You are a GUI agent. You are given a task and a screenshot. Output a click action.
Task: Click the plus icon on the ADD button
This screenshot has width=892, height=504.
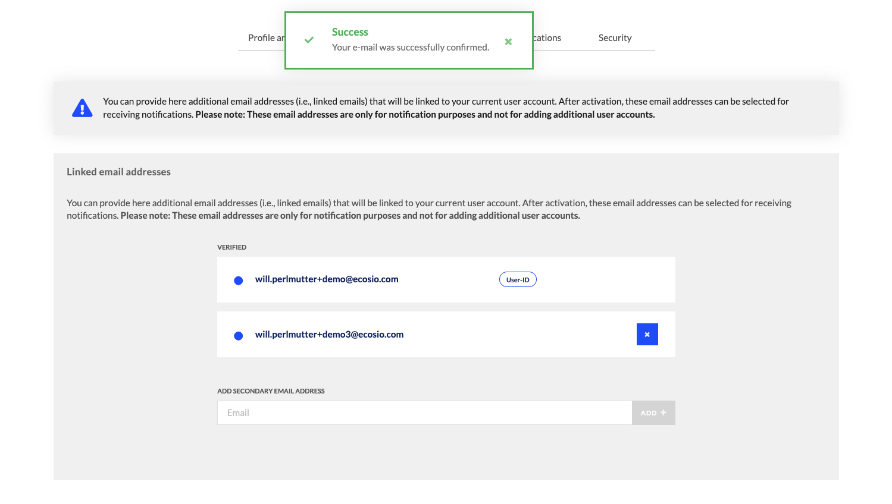pos(663,412)
